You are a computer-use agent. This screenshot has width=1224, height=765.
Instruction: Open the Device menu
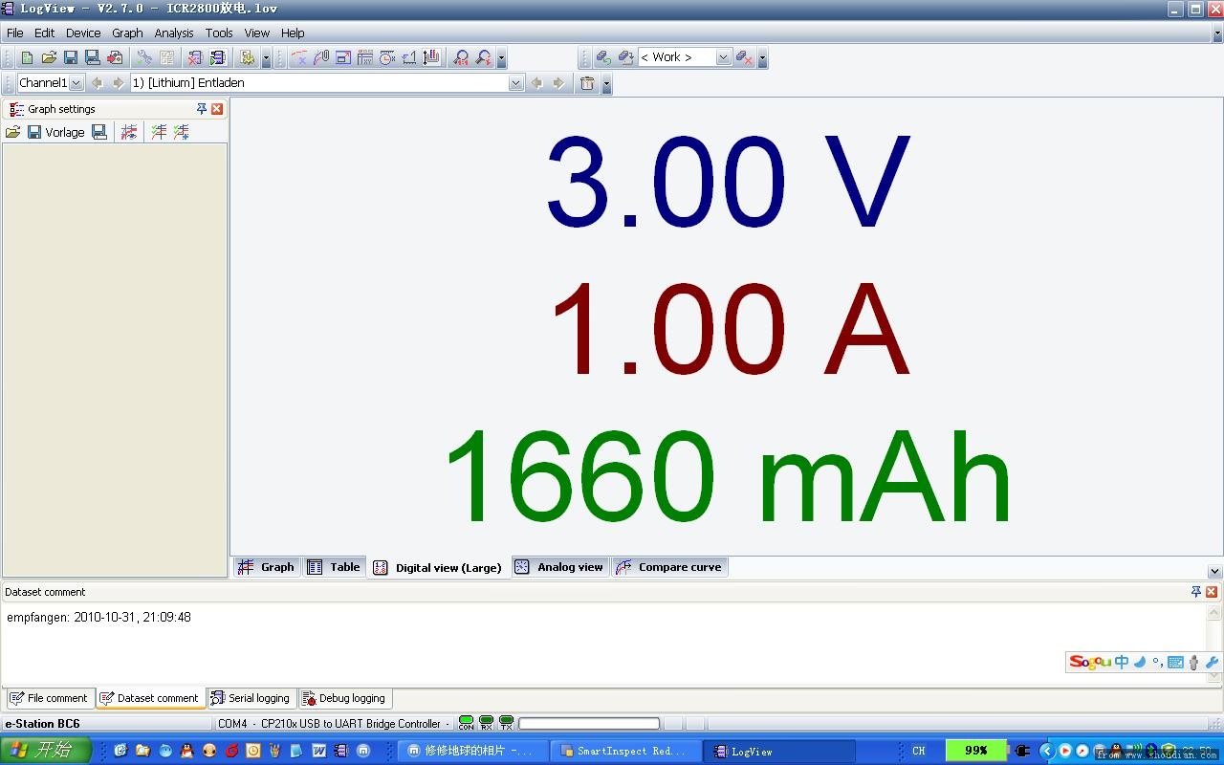83,33
